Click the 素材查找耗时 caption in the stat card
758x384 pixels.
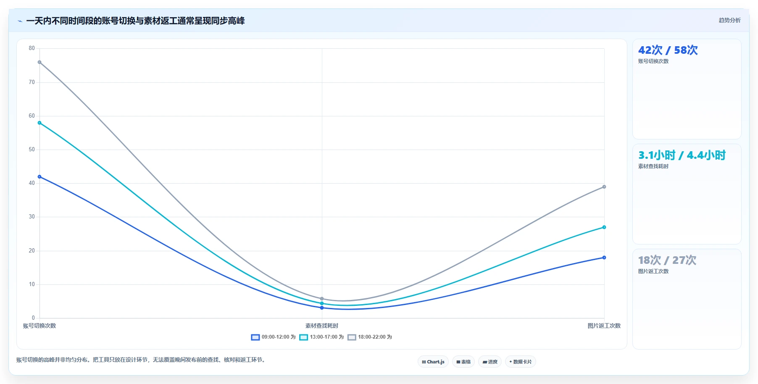(653, 166)
